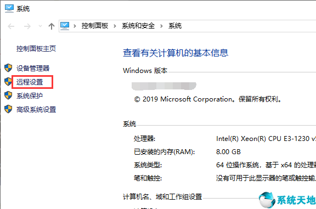The image size is (316, 209).
Task: Open 控制面板主页 link
Action: pos(36,49)
